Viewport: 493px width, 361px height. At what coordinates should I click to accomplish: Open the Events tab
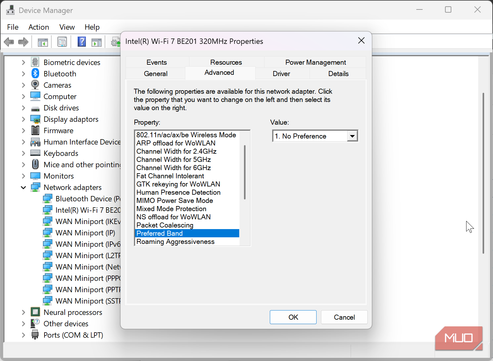[x=157, y=62]
